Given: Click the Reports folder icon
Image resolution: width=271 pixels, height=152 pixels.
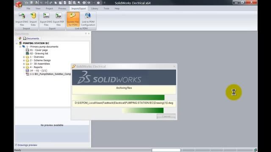Looking at the screenshot, I should (27, 67).
